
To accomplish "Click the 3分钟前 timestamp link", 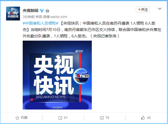I will point(29,17).
